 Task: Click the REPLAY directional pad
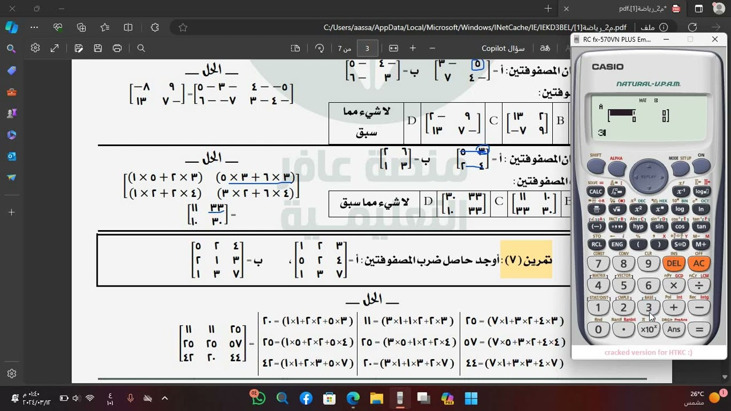point(649,176)
